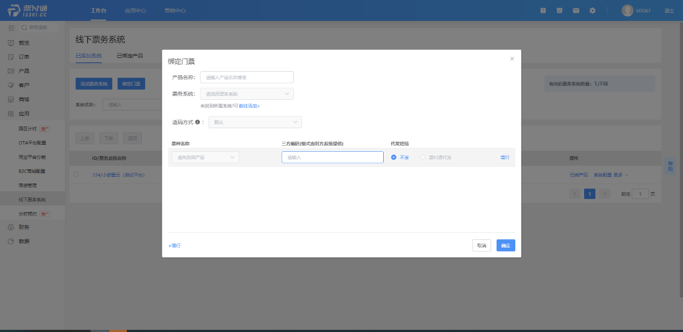
Task: Close the 绑定门票 dialog with X
Action: 512,58
